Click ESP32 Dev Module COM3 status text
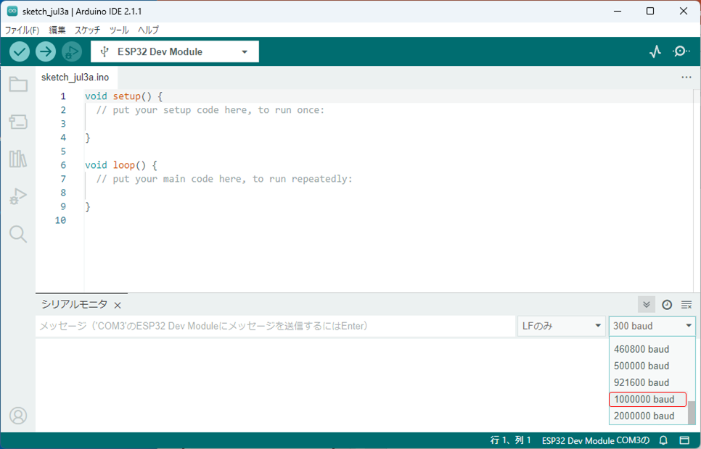 click(x=596, y=440)
